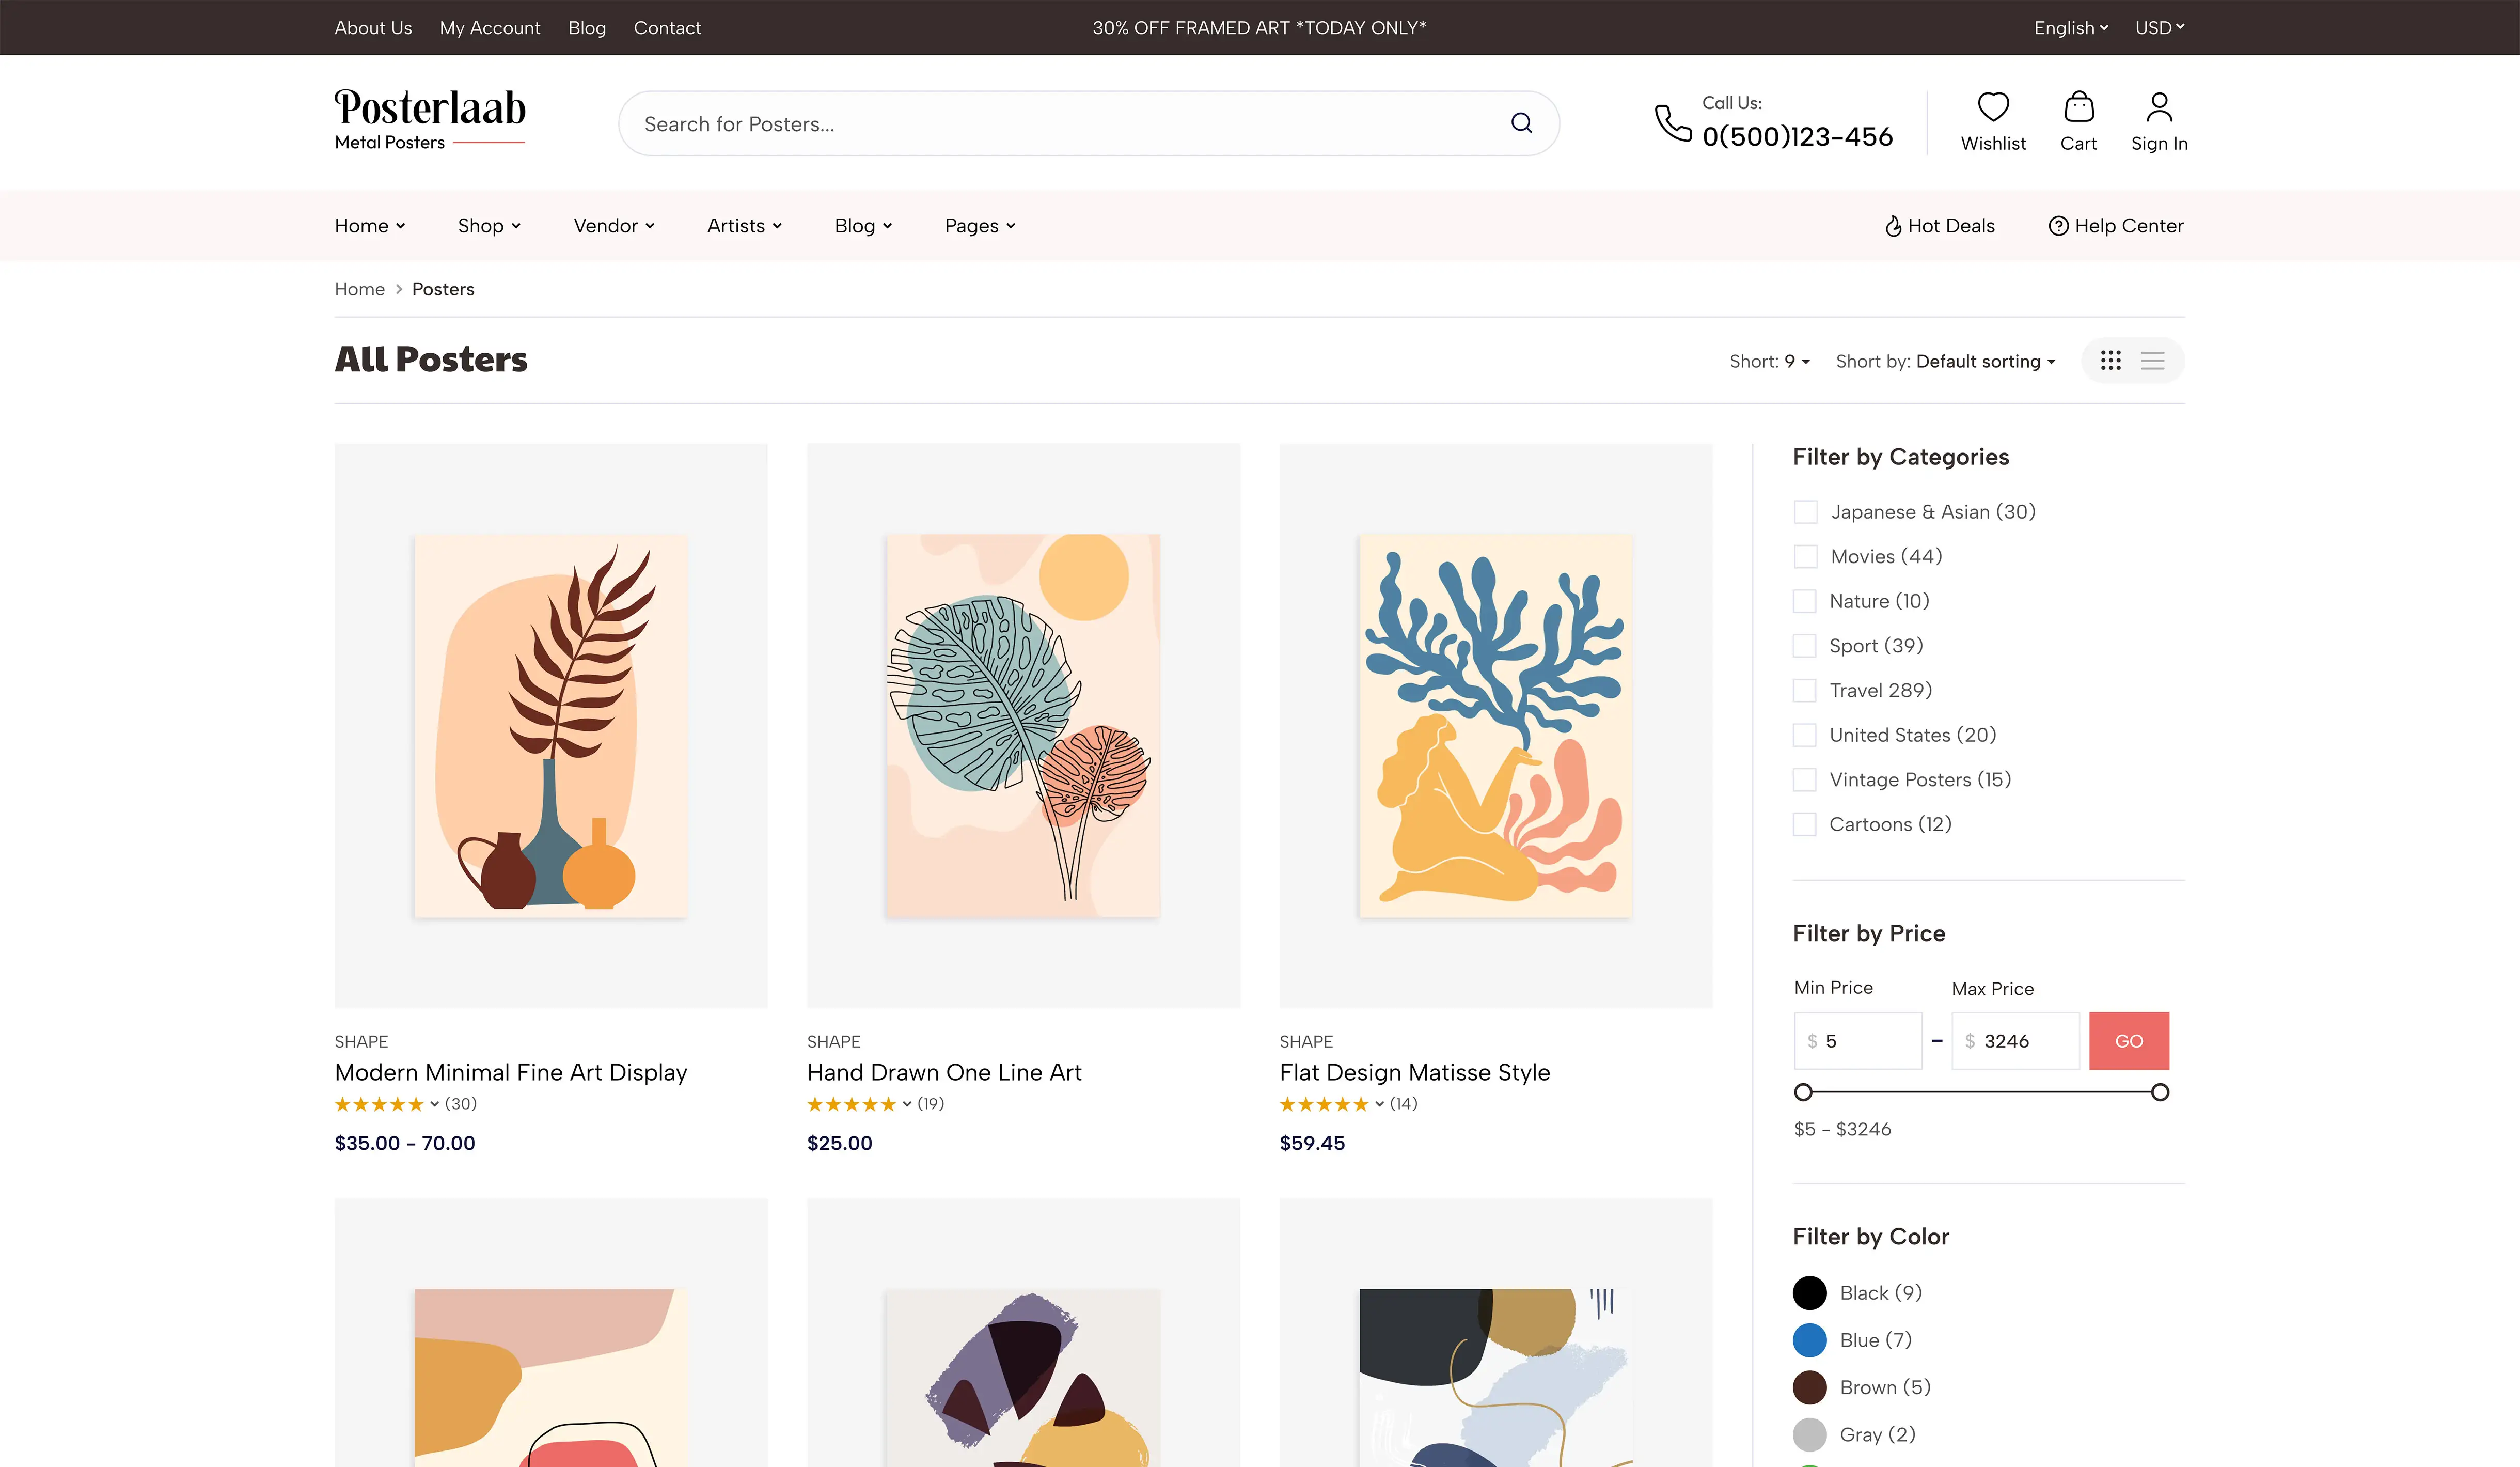2520x1467 pixels.
Task: Click the phone number 0(500)123-456
Action: pyautogui.click(x=1797, y=137)
